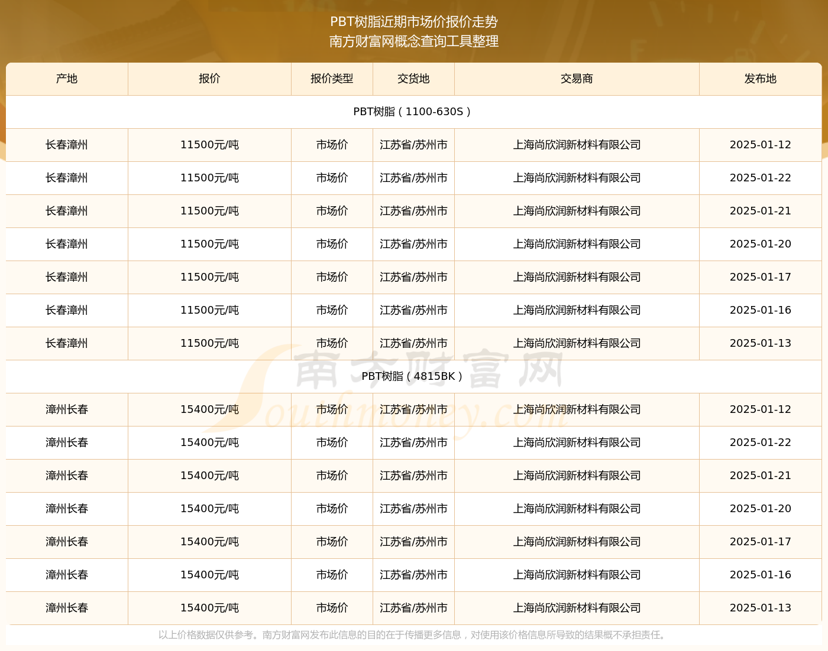Click 上海尚欣润新材料有限公司 in the 15400元/吨 2025-01-20 row
The height and width of the screenshot is (651, 828).
pos(577,509)
